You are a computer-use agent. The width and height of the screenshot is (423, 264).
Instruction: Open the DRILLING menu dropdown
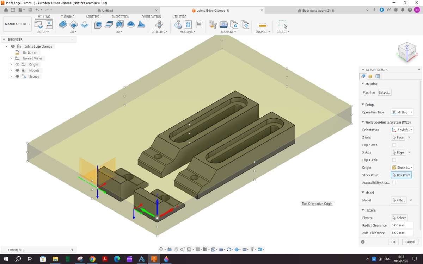(159, 32)
